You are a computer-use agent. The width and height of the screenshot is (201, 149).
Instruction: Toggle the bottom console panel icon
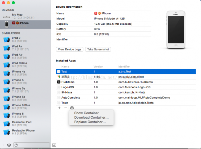pos(54,145)
